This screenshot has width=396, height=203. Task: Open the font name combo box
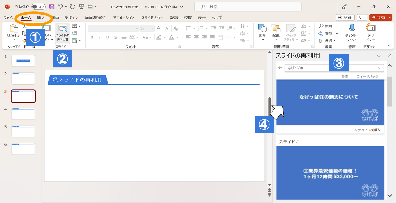pyautogui.click(x=114, y=28)
